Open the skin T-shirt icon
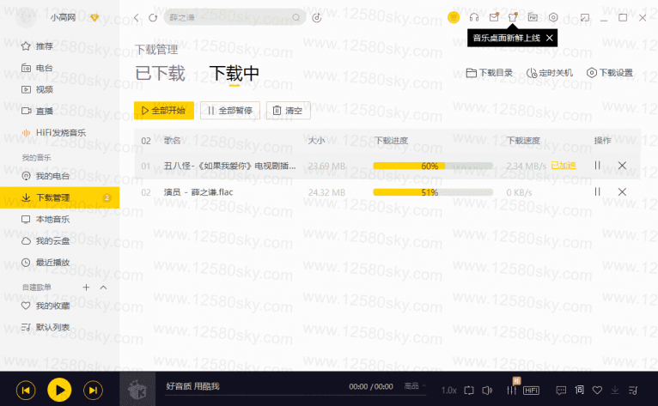This screenshot has width=658, height=406. [513, 17]
